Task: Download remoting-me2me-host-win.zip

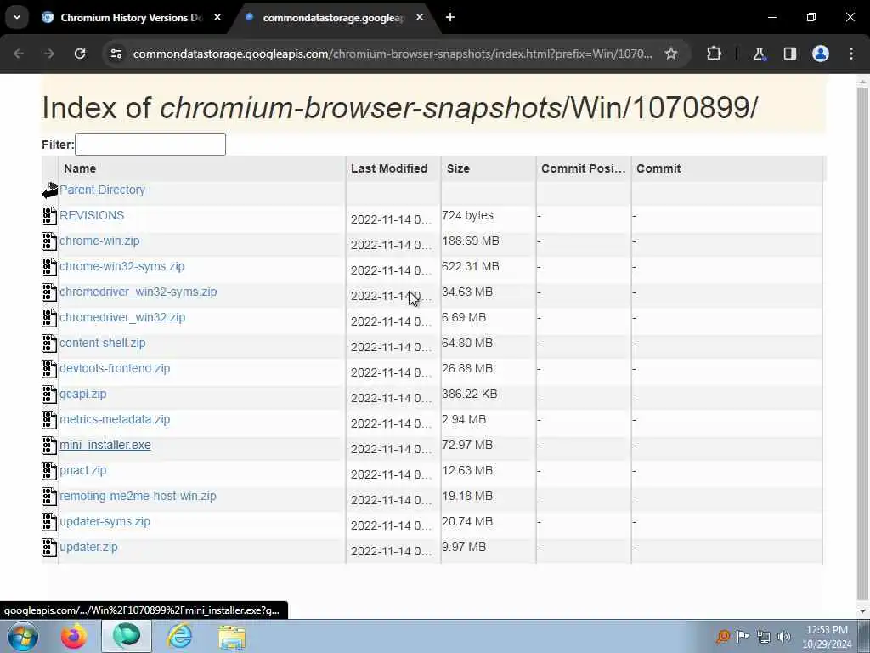Action: point(138,497)
